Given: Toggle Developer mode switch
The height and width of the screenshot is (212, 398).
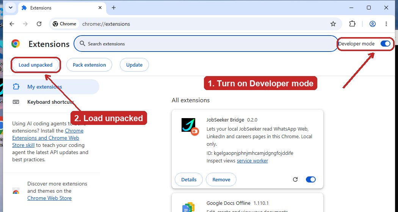Looking at the screenshot, I should click(385, 44).
